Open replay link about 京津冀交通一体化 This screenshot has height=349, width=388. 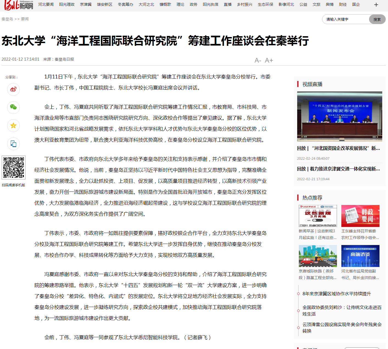339,169
